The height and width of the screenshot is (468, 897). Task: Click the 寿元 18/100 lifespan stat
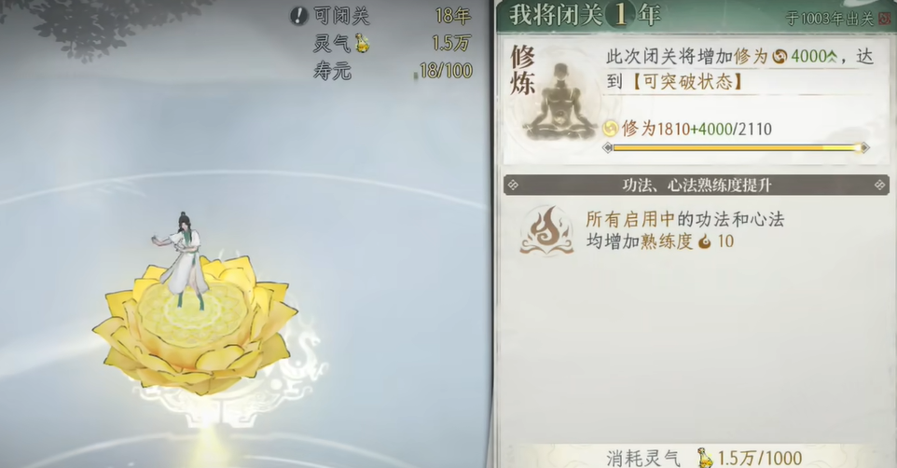point(393,70)
